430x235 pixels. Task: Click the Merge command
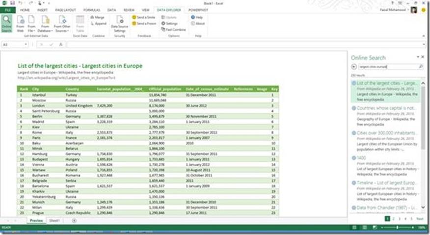pos(97,17)
